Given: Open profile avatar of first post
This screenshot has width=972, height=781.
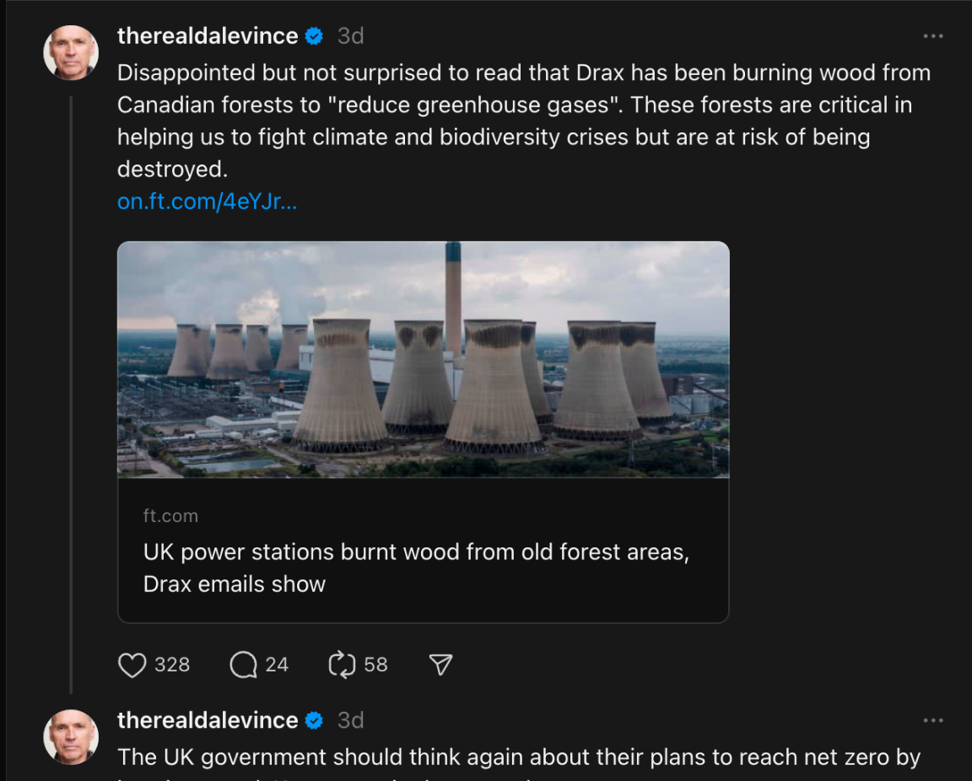Looking at the screenshot, I should coord(71,52).
